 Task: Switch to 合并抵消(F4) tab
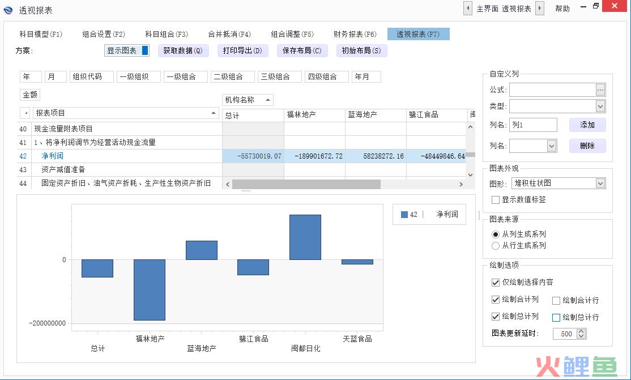(x=229, y=34)
